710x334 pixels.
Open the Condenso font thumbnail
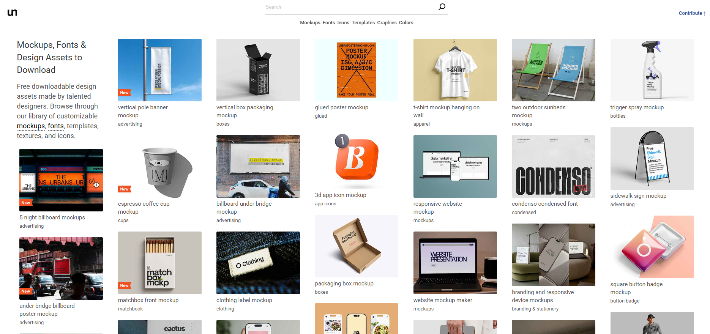[554, 166]
